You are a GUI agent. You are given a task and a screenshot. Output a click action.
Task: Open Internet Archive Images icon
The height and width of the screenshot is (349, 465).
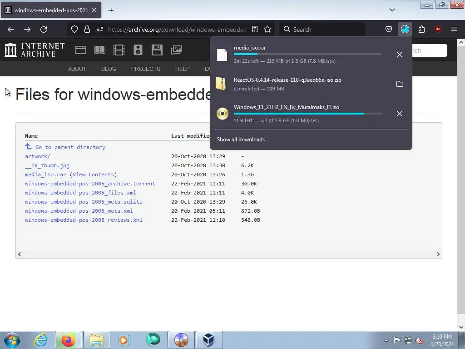pos(176,50)
